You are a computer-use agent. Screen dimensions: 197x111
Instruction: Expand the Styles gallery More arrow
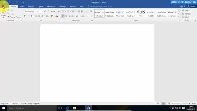(x=179, y=16)
